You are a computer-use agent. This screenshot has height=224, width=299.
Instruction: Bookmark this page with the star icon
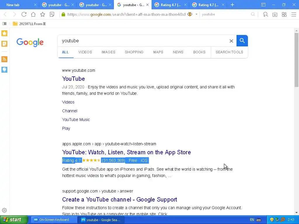pos(43,14)
